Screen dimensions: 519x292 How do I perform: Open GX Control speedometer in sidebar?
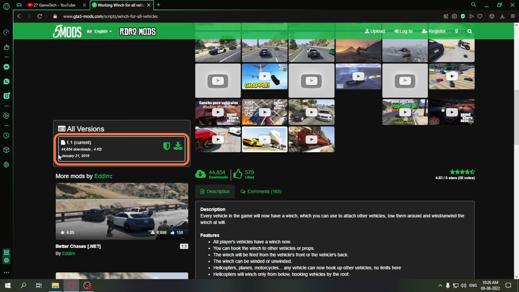pyautogui.click(x=6, y=32)
